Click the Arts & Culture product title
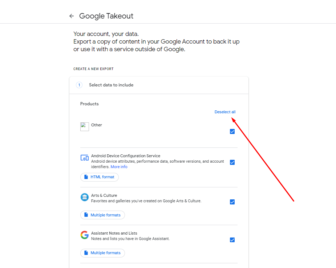The width and height of the screenshot is (336, 268). pyautogui.click(x=104, y=195)
